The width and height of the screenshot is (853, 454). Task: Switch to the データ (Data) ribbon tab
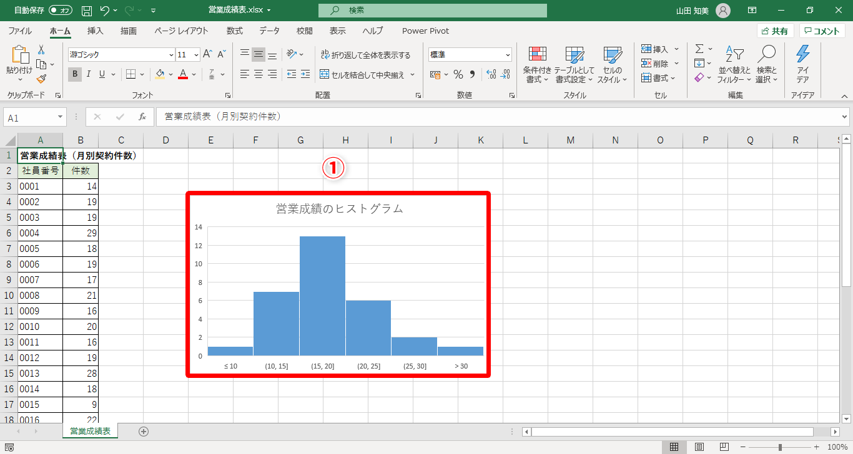click(x=269, y=31)
